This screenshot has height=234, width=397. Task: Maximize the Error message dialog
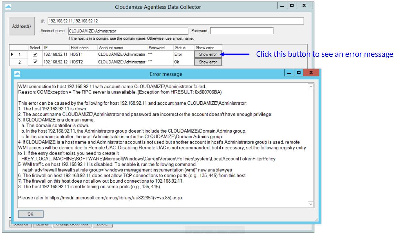pos(298,73)
